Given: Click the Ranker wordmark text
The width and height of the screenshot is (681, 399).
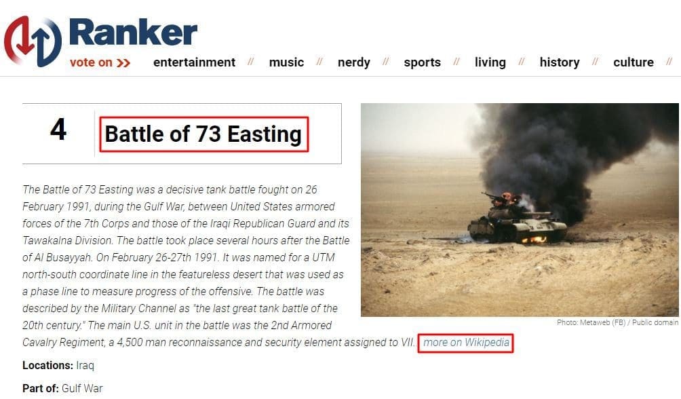Looking at the screenshot, I should (x=133, y=33).
